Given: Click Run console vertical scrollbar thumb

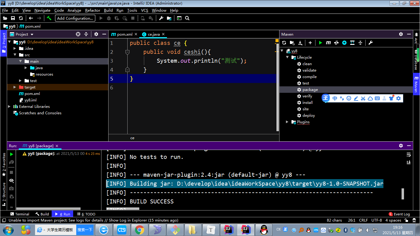Looking at the screenshot, I should tap(403, 194).
